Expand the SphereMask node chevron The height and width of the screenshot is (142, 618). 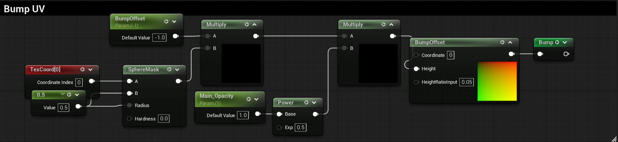tap(177, 70)
